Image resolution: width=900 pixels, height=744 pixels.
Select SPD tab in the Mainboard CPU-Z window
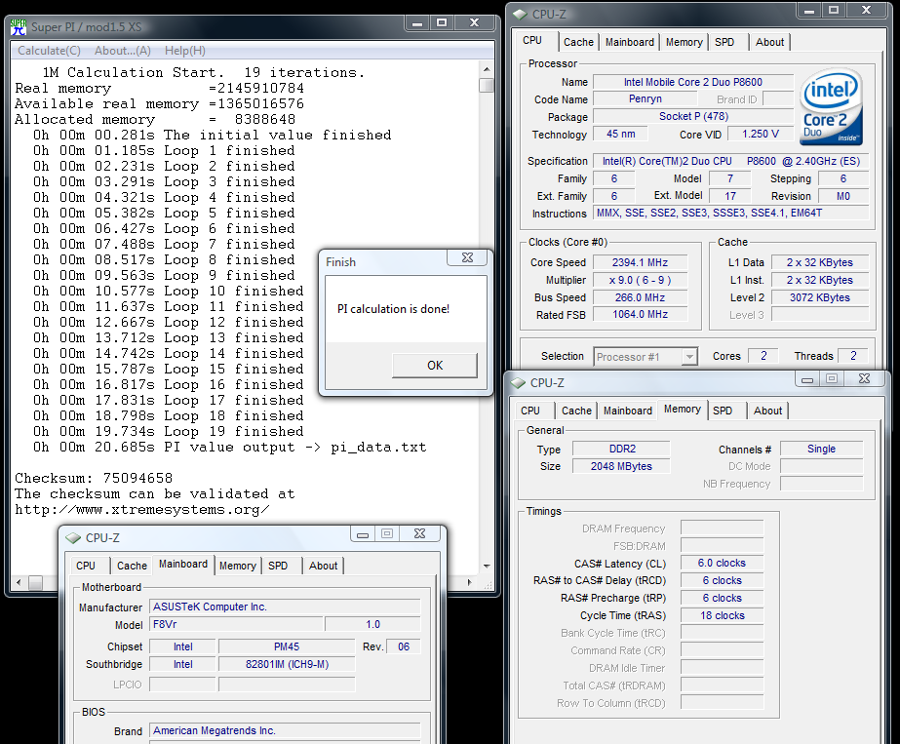point(278,566)
